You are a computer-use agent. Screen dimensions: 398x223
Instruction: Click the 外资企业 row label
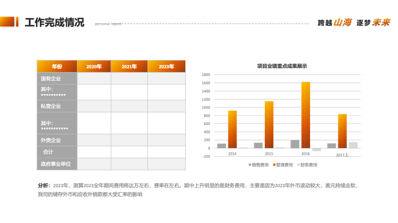(x=51, y=140)
